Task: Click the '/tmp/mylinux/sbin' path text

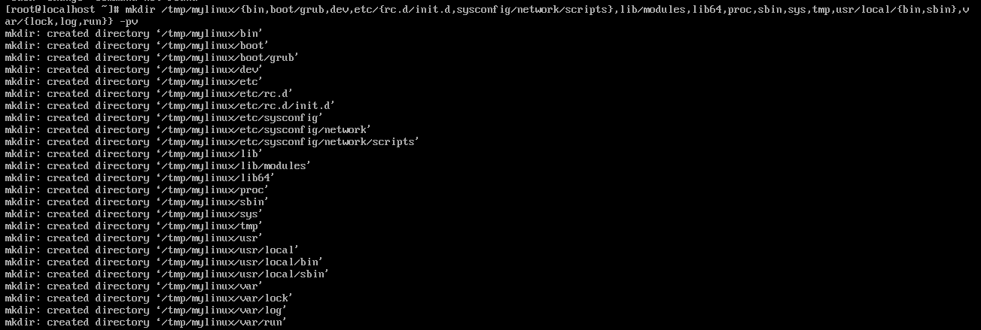Action: 212,201
